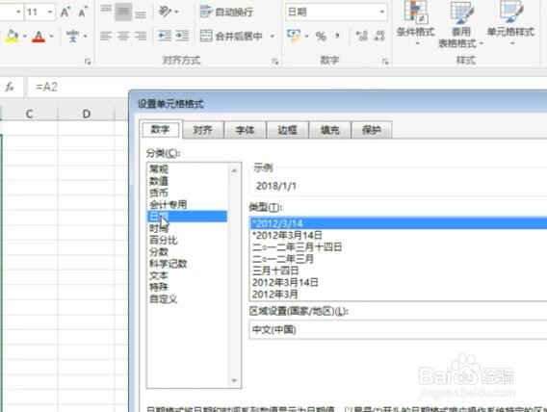This screenshot has width=547, height=412.
Task: Align text left
Action: coord(106,36)
